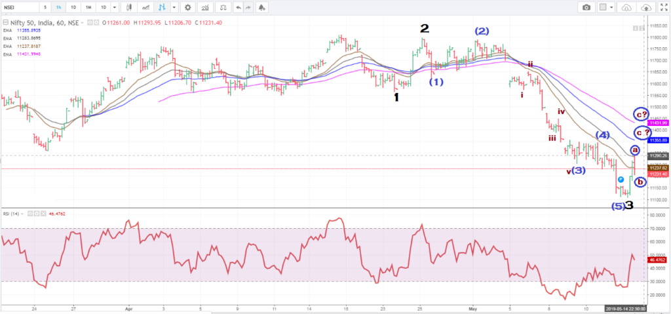The height and width of the screenshot is (314, 671).
Task: Toggle fullscreen mode
Action: coord(664,7)
